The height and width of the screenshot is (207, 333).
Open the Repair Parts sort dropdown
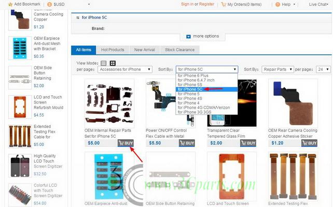(277, 69)
